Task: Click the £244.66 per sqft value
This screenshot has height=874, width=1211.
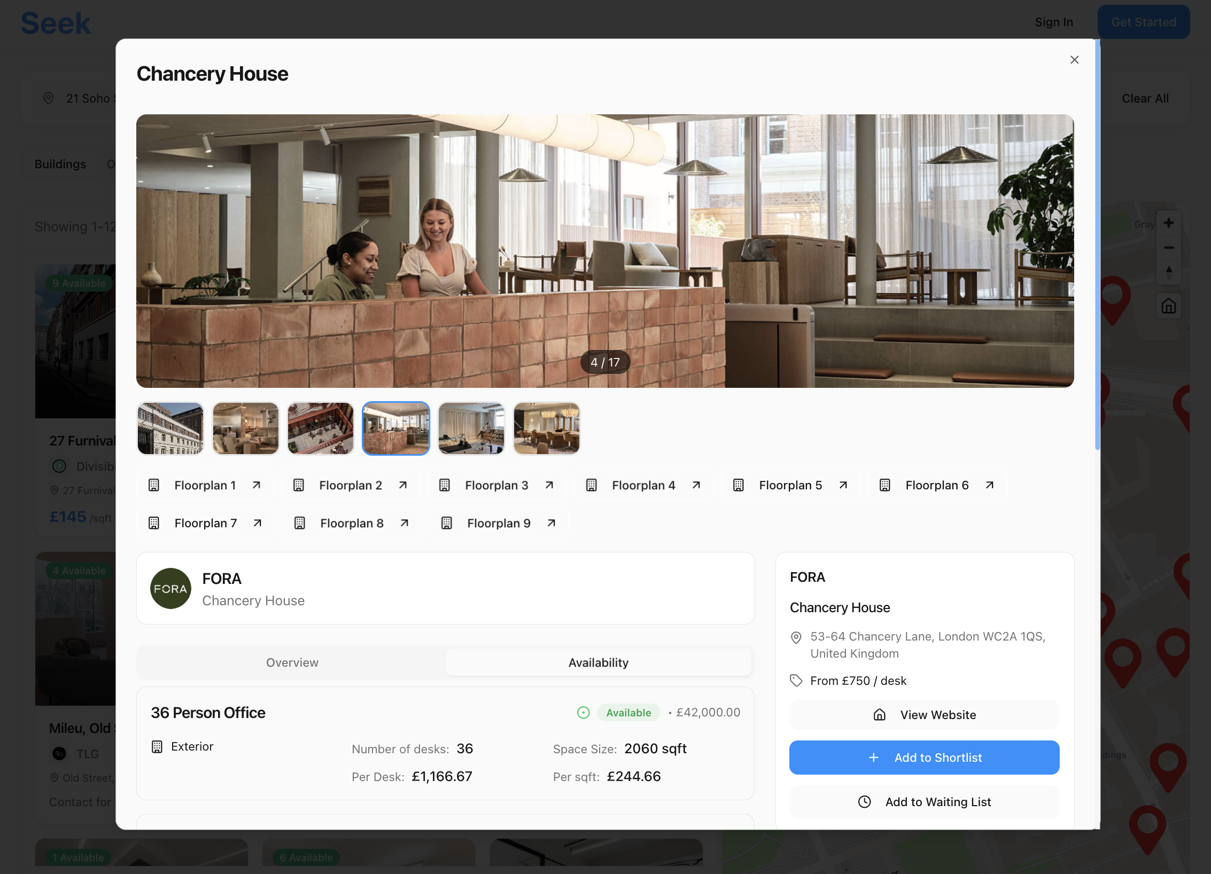Action: (634, 777)
